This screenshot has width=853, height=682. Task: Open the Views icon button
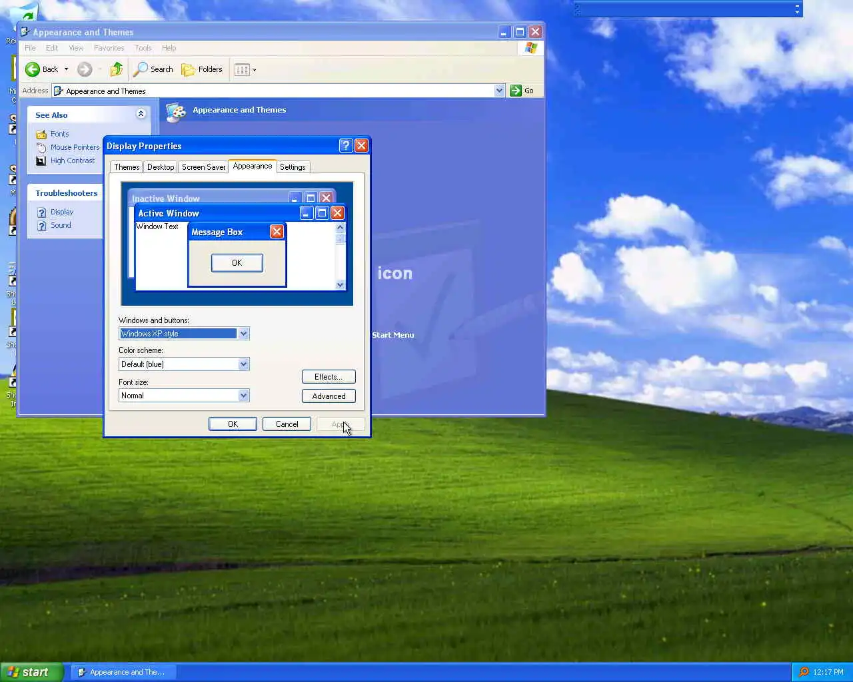[243, 69]
